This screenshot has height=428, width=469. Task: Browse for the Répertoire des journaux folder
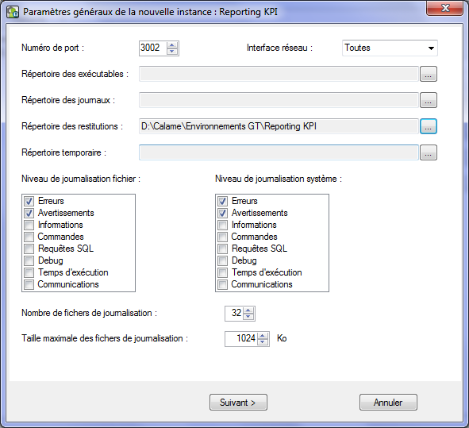[429, 100]
